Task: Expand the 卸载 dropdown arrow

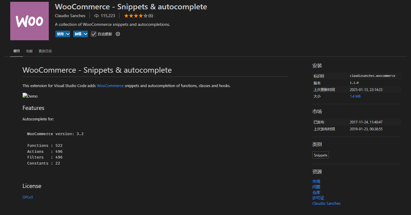Action: (86, 34)
